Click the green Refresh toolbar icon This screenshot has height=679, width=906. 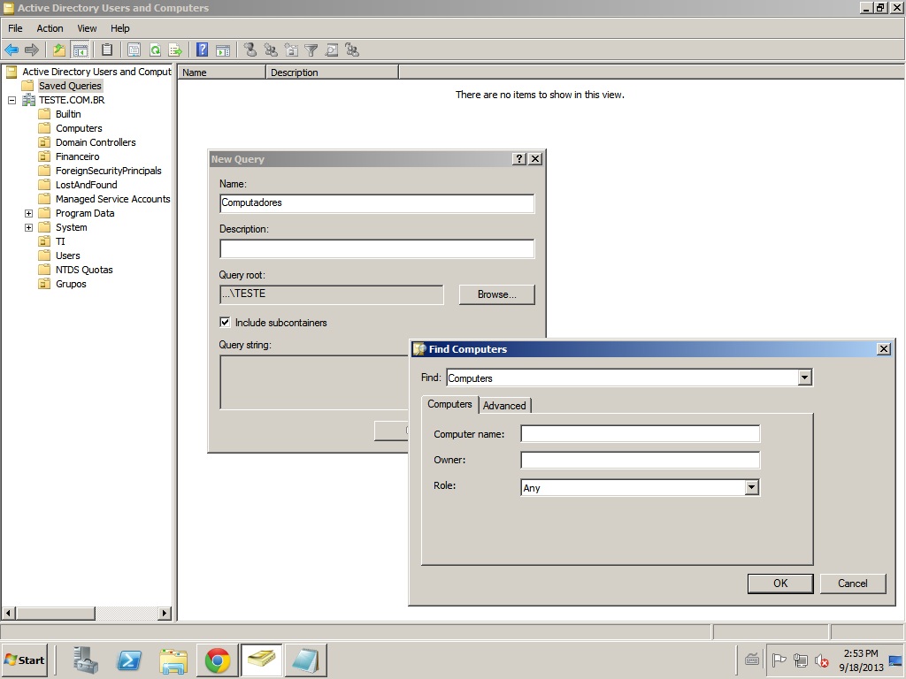coord(155,50)
